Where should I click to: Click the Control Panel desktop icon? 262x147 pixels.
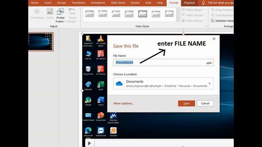tap(88, 116)
